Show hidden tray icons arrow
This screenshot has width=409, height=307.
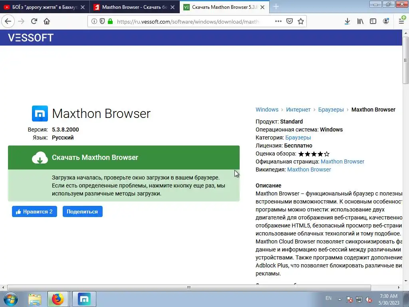[x=340, y=299]
